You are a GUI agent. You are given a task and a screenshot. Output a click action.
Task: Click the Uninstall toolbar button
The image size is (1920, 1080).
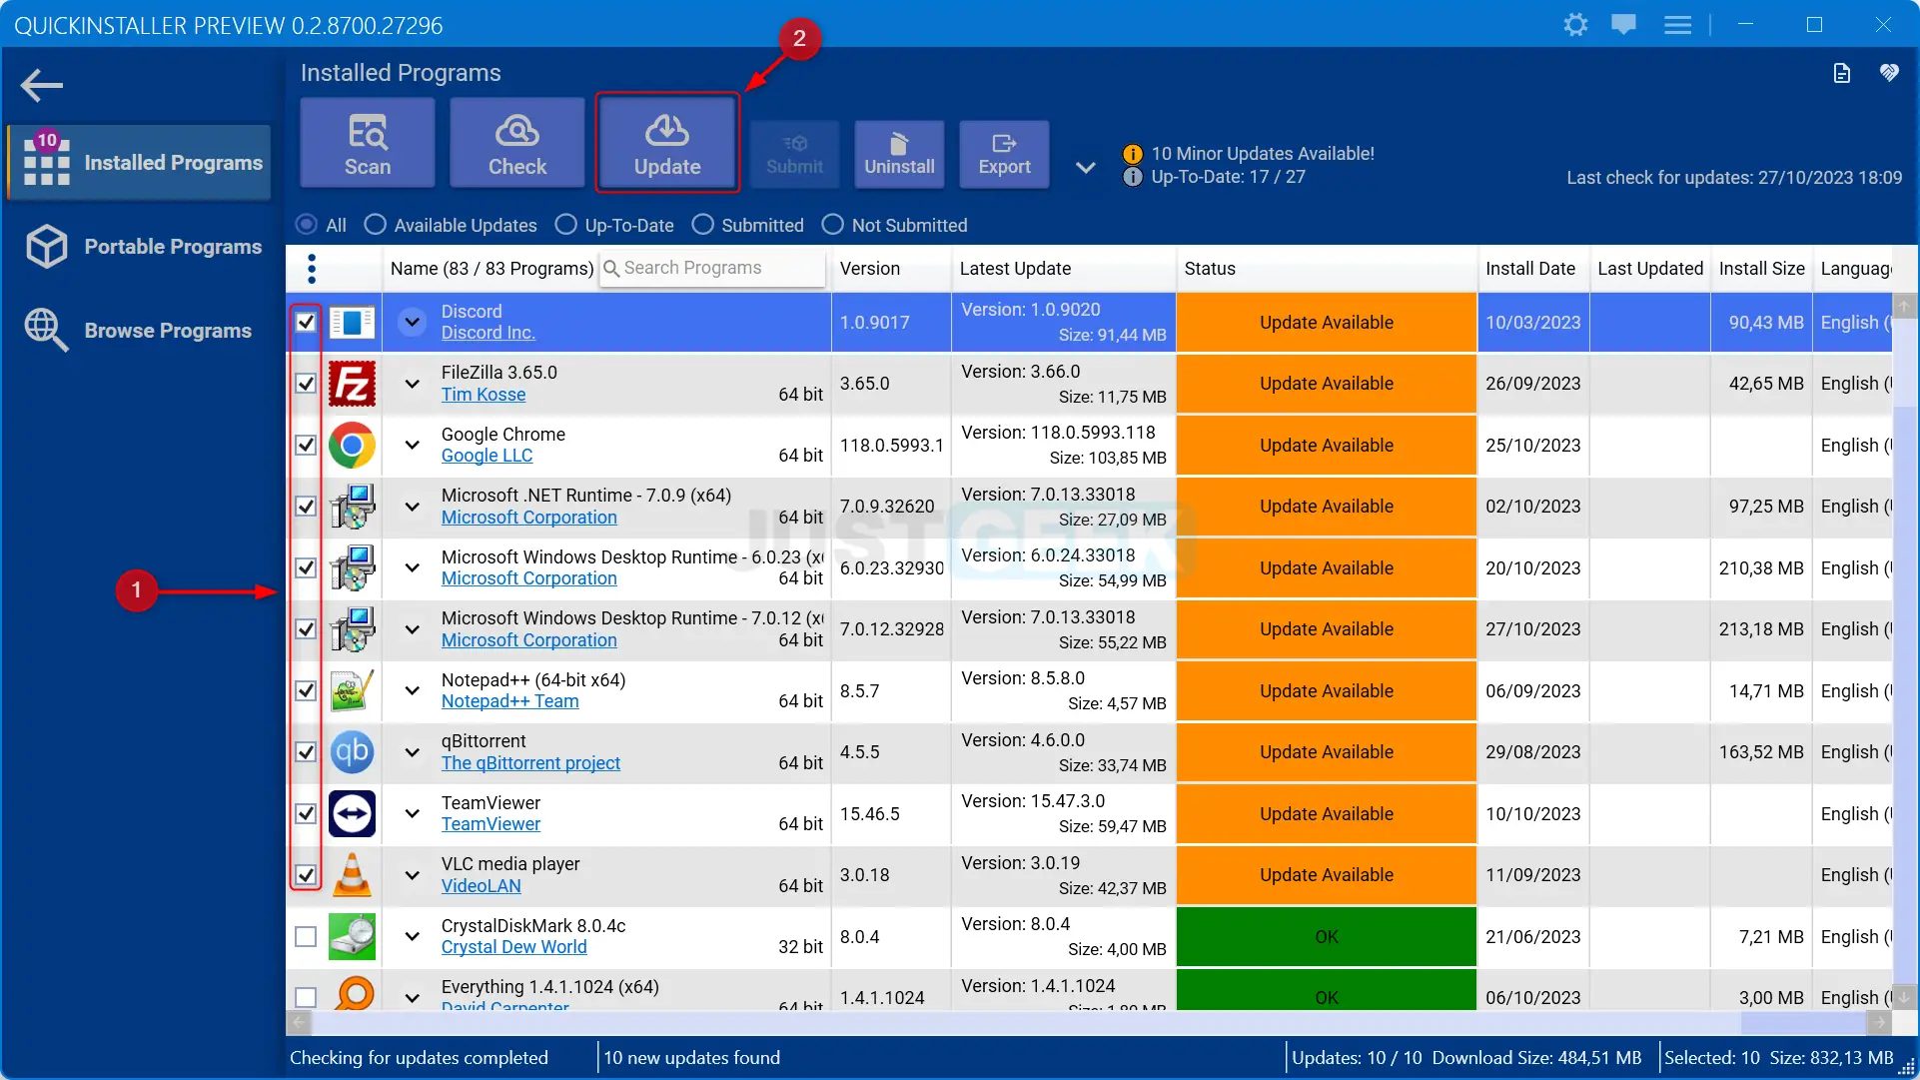pyautogui.click(x=899, y=154)
